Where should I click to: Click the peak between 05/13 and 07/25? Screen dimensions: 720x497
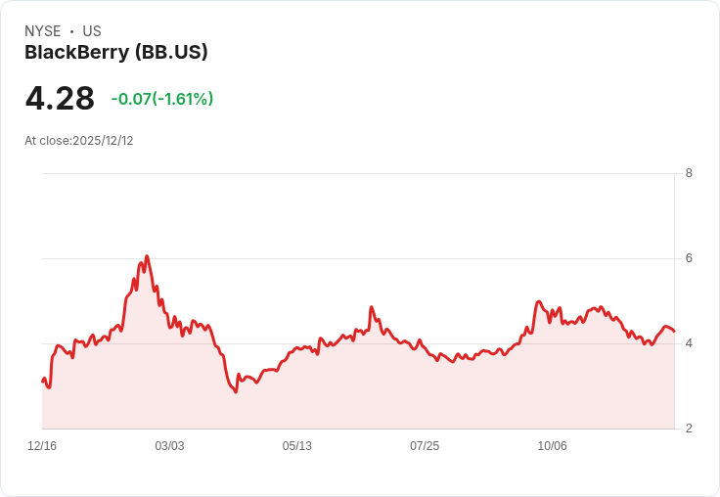pos(371,307)
